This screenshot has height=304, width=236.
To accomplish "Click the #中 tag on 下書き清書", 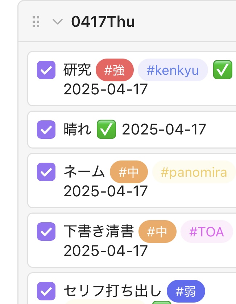I will (x=157, y=231).
